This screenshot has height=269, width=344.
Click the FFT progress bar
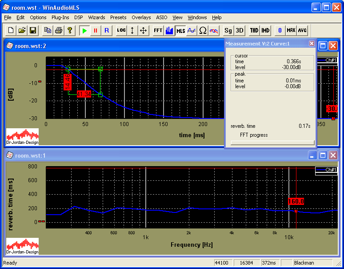pyautogui.click(x=272, y=143)
